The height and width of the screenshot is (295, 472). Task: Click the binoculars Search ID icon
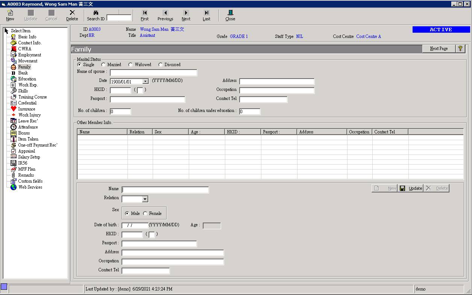(x=96, y=13)
